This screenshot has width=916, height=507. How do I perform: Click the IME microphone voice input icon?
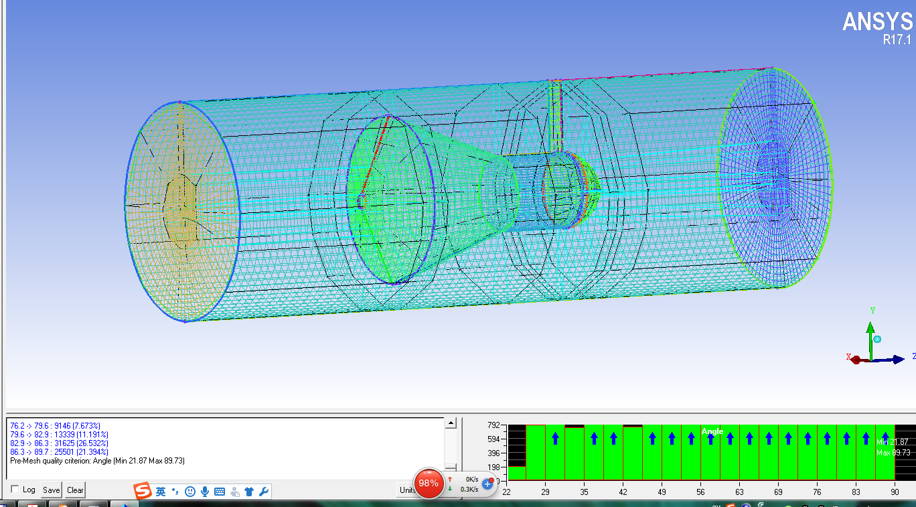point(205,492)
